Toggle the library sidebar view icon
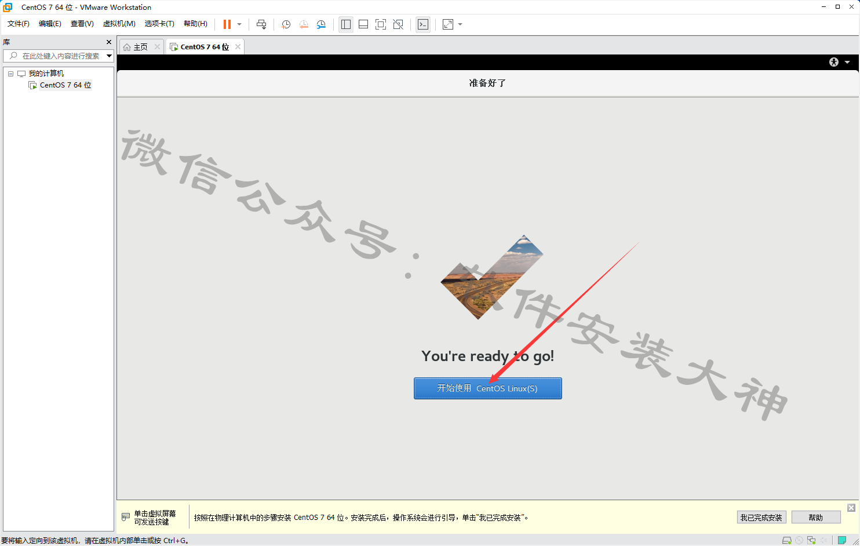The width and height of the screenshot is (860, 546). click(346, 24)
